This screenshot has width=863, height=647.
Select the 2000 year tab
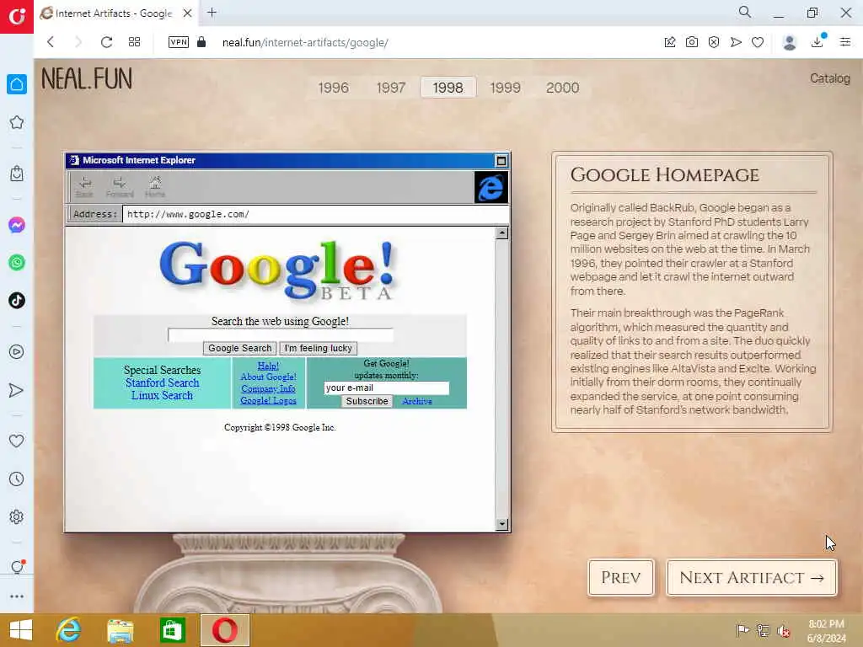562,88
